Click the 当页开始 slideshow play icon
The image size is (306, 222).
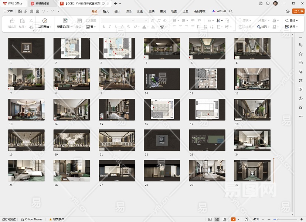pyautogui.click(x=45, y=21)
